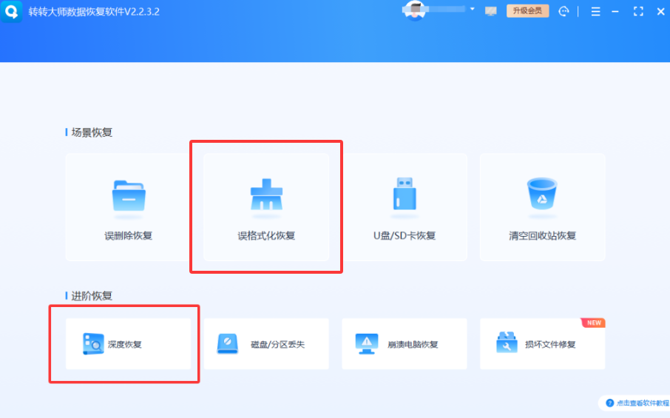Minimize the application window
The width and height of the screenshot is (670, 418).
click(x=615, y=12)
